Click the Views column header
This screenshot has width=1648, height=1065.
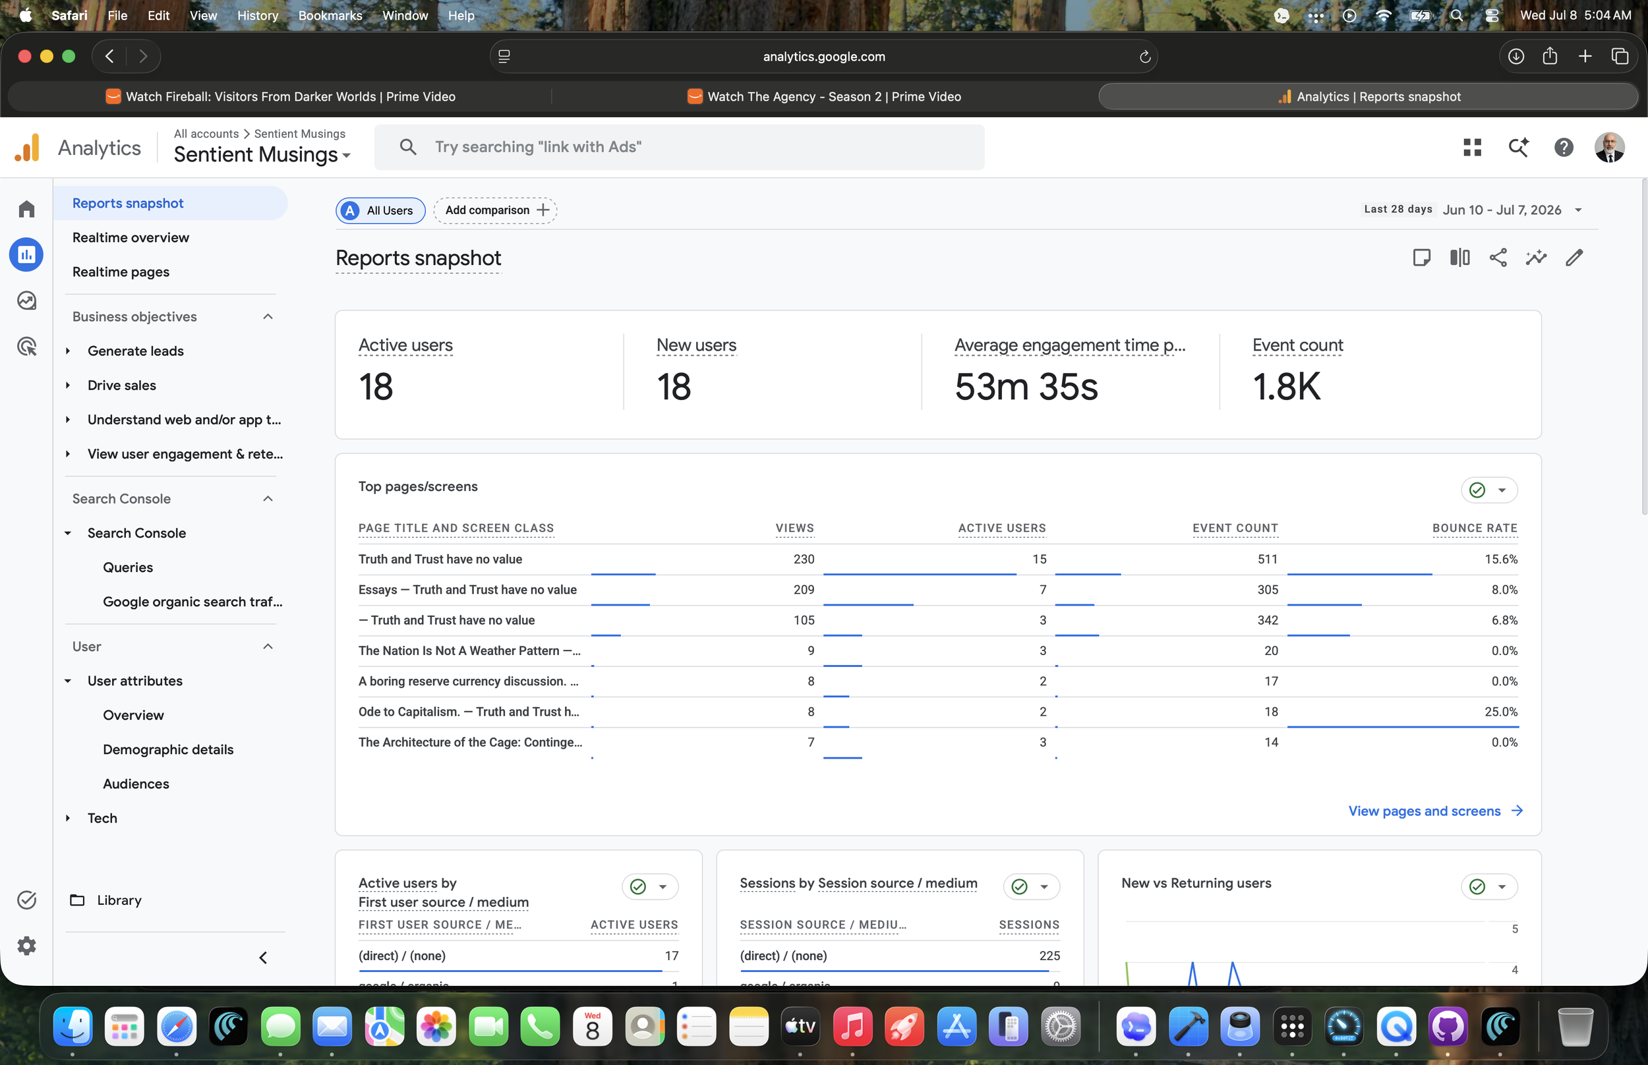tap(794, 529)
